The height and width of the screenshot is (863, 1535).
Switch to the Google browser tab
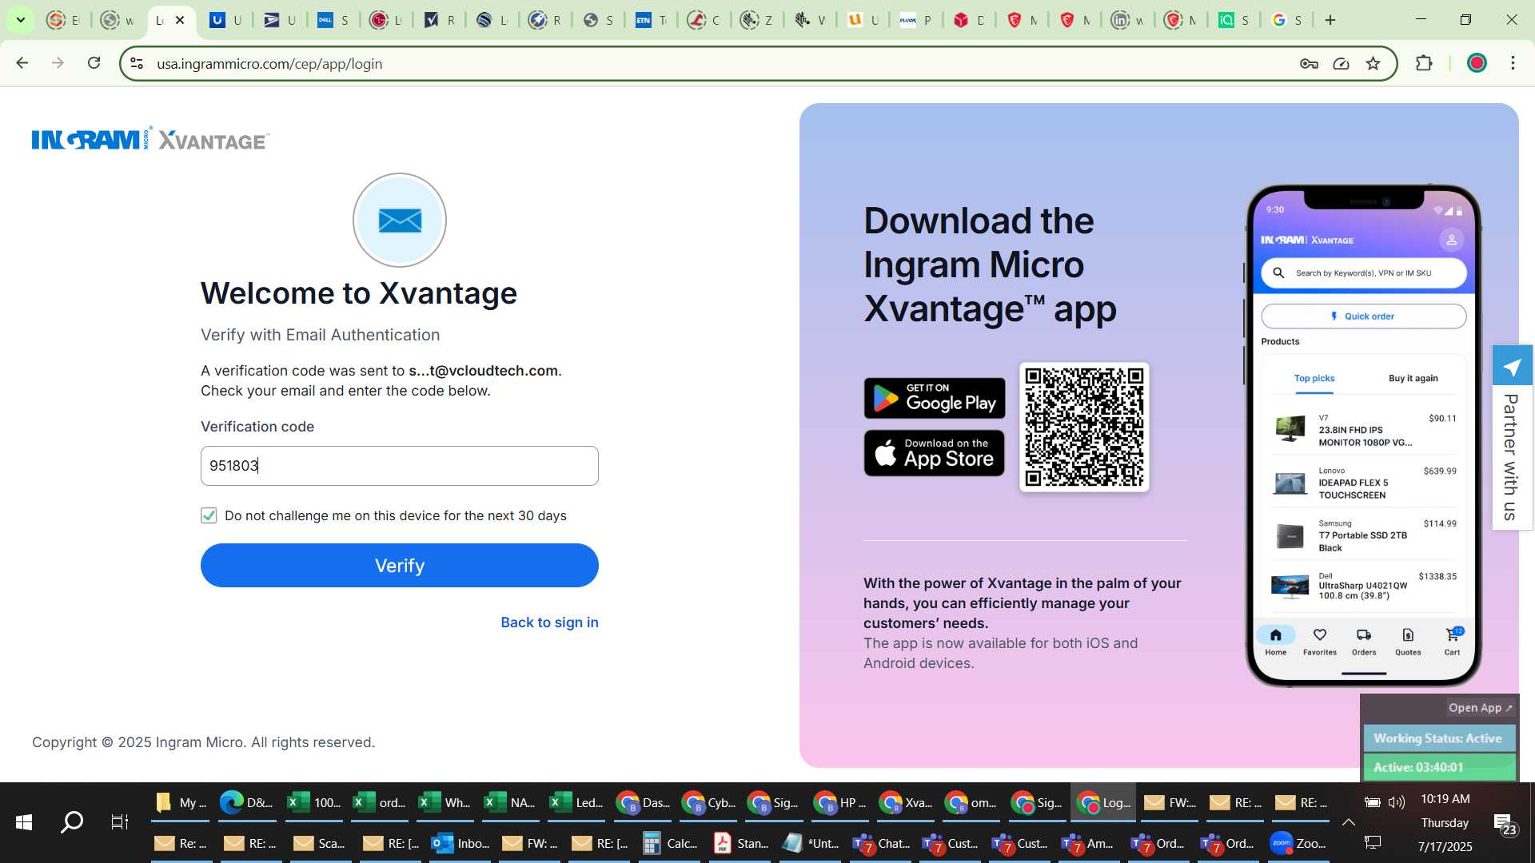click(x=1286, y=20)
